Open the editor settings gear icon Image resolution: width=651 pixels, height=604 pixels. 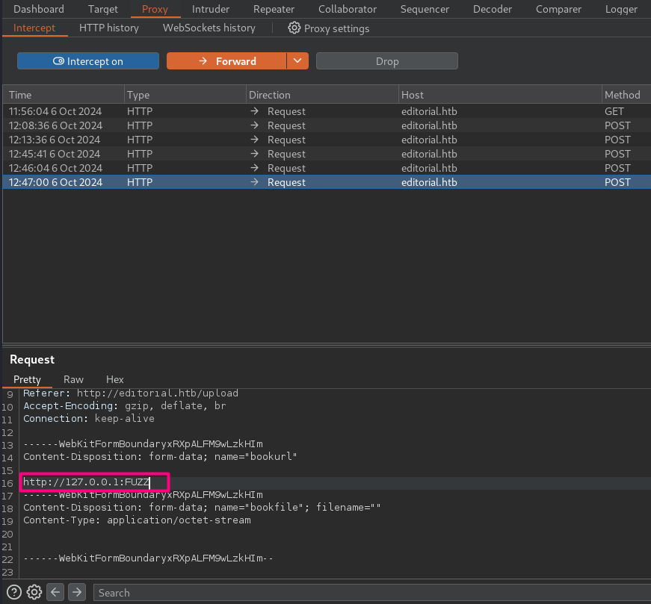pyautogui.click(x=34, y=592)
